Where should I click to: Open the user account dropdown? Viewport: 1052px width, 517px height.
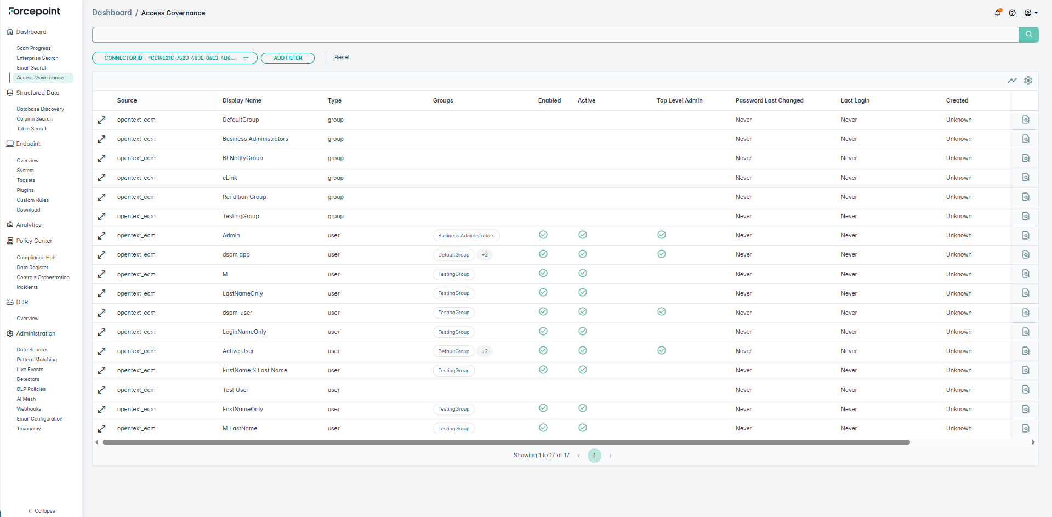click(1031, 13)
